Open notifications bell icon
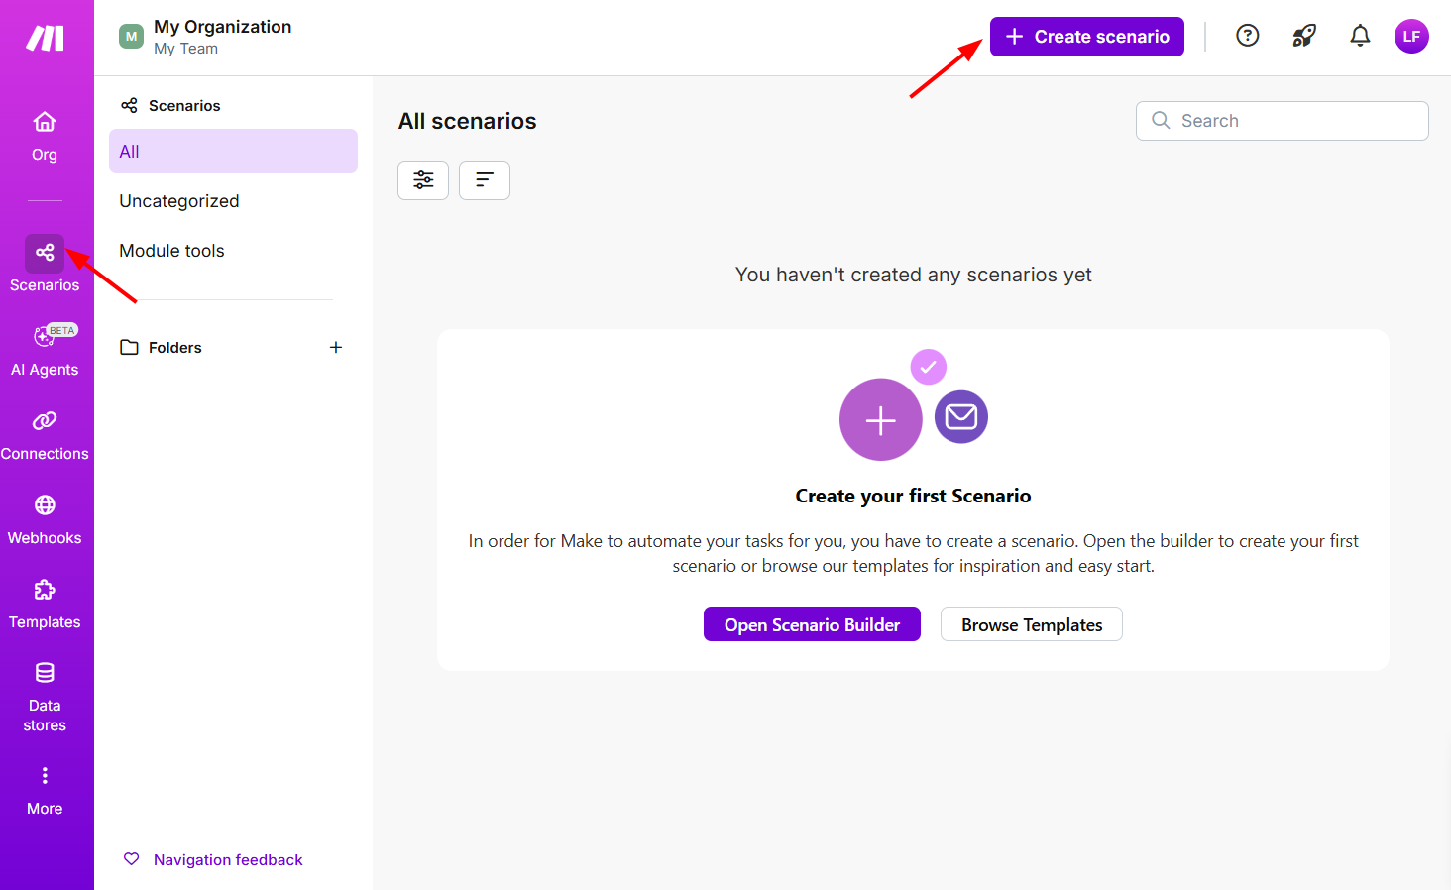Image resolution: width=1451 pixels, height=890 pixels. pos(1360,36)
